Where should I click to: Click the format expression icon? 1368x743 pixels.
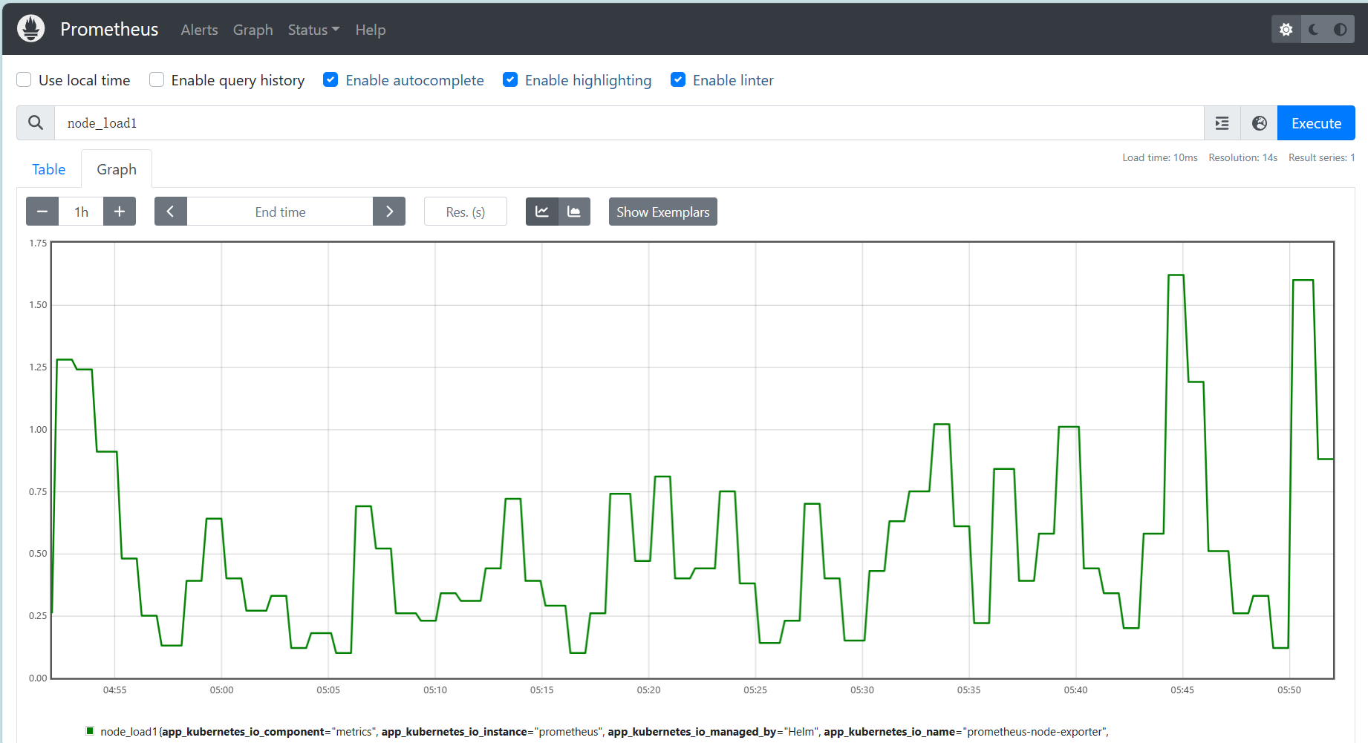tap(1222, 123)
